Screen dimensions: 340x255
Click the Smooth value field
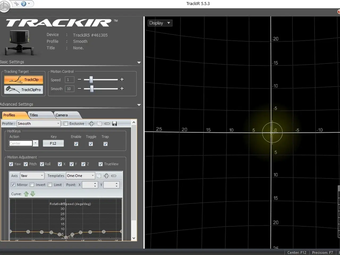[69, 89]
